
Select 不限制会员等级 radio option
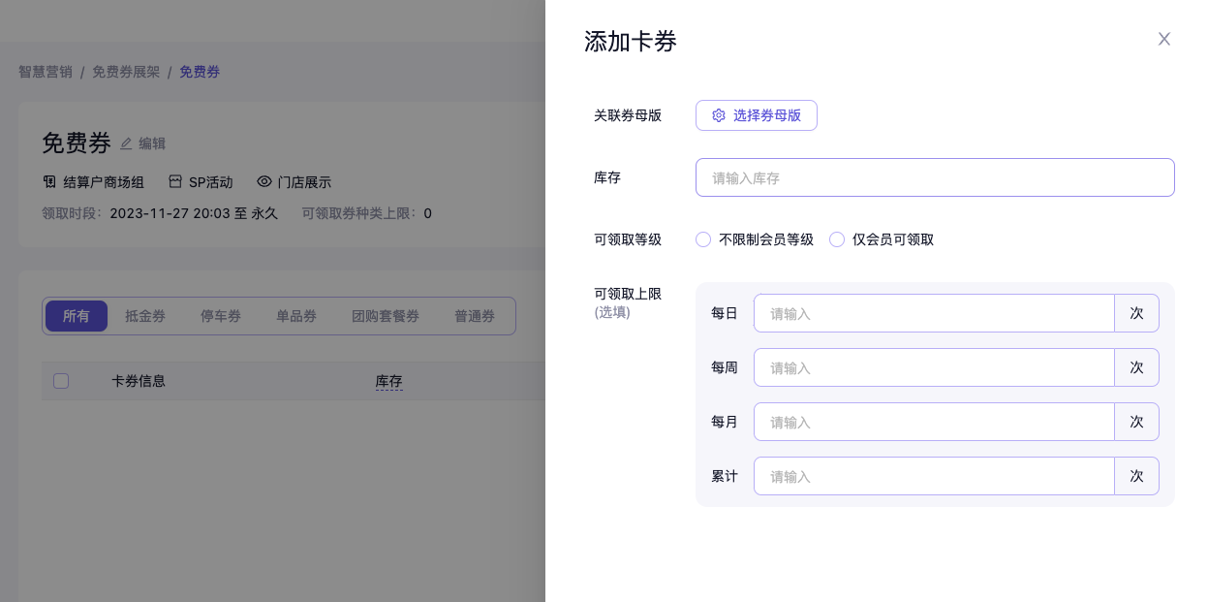[703, 239]
